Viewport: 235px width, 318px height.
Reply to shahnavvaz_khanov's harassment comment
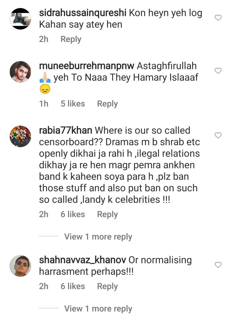click(x=107, y=286)
